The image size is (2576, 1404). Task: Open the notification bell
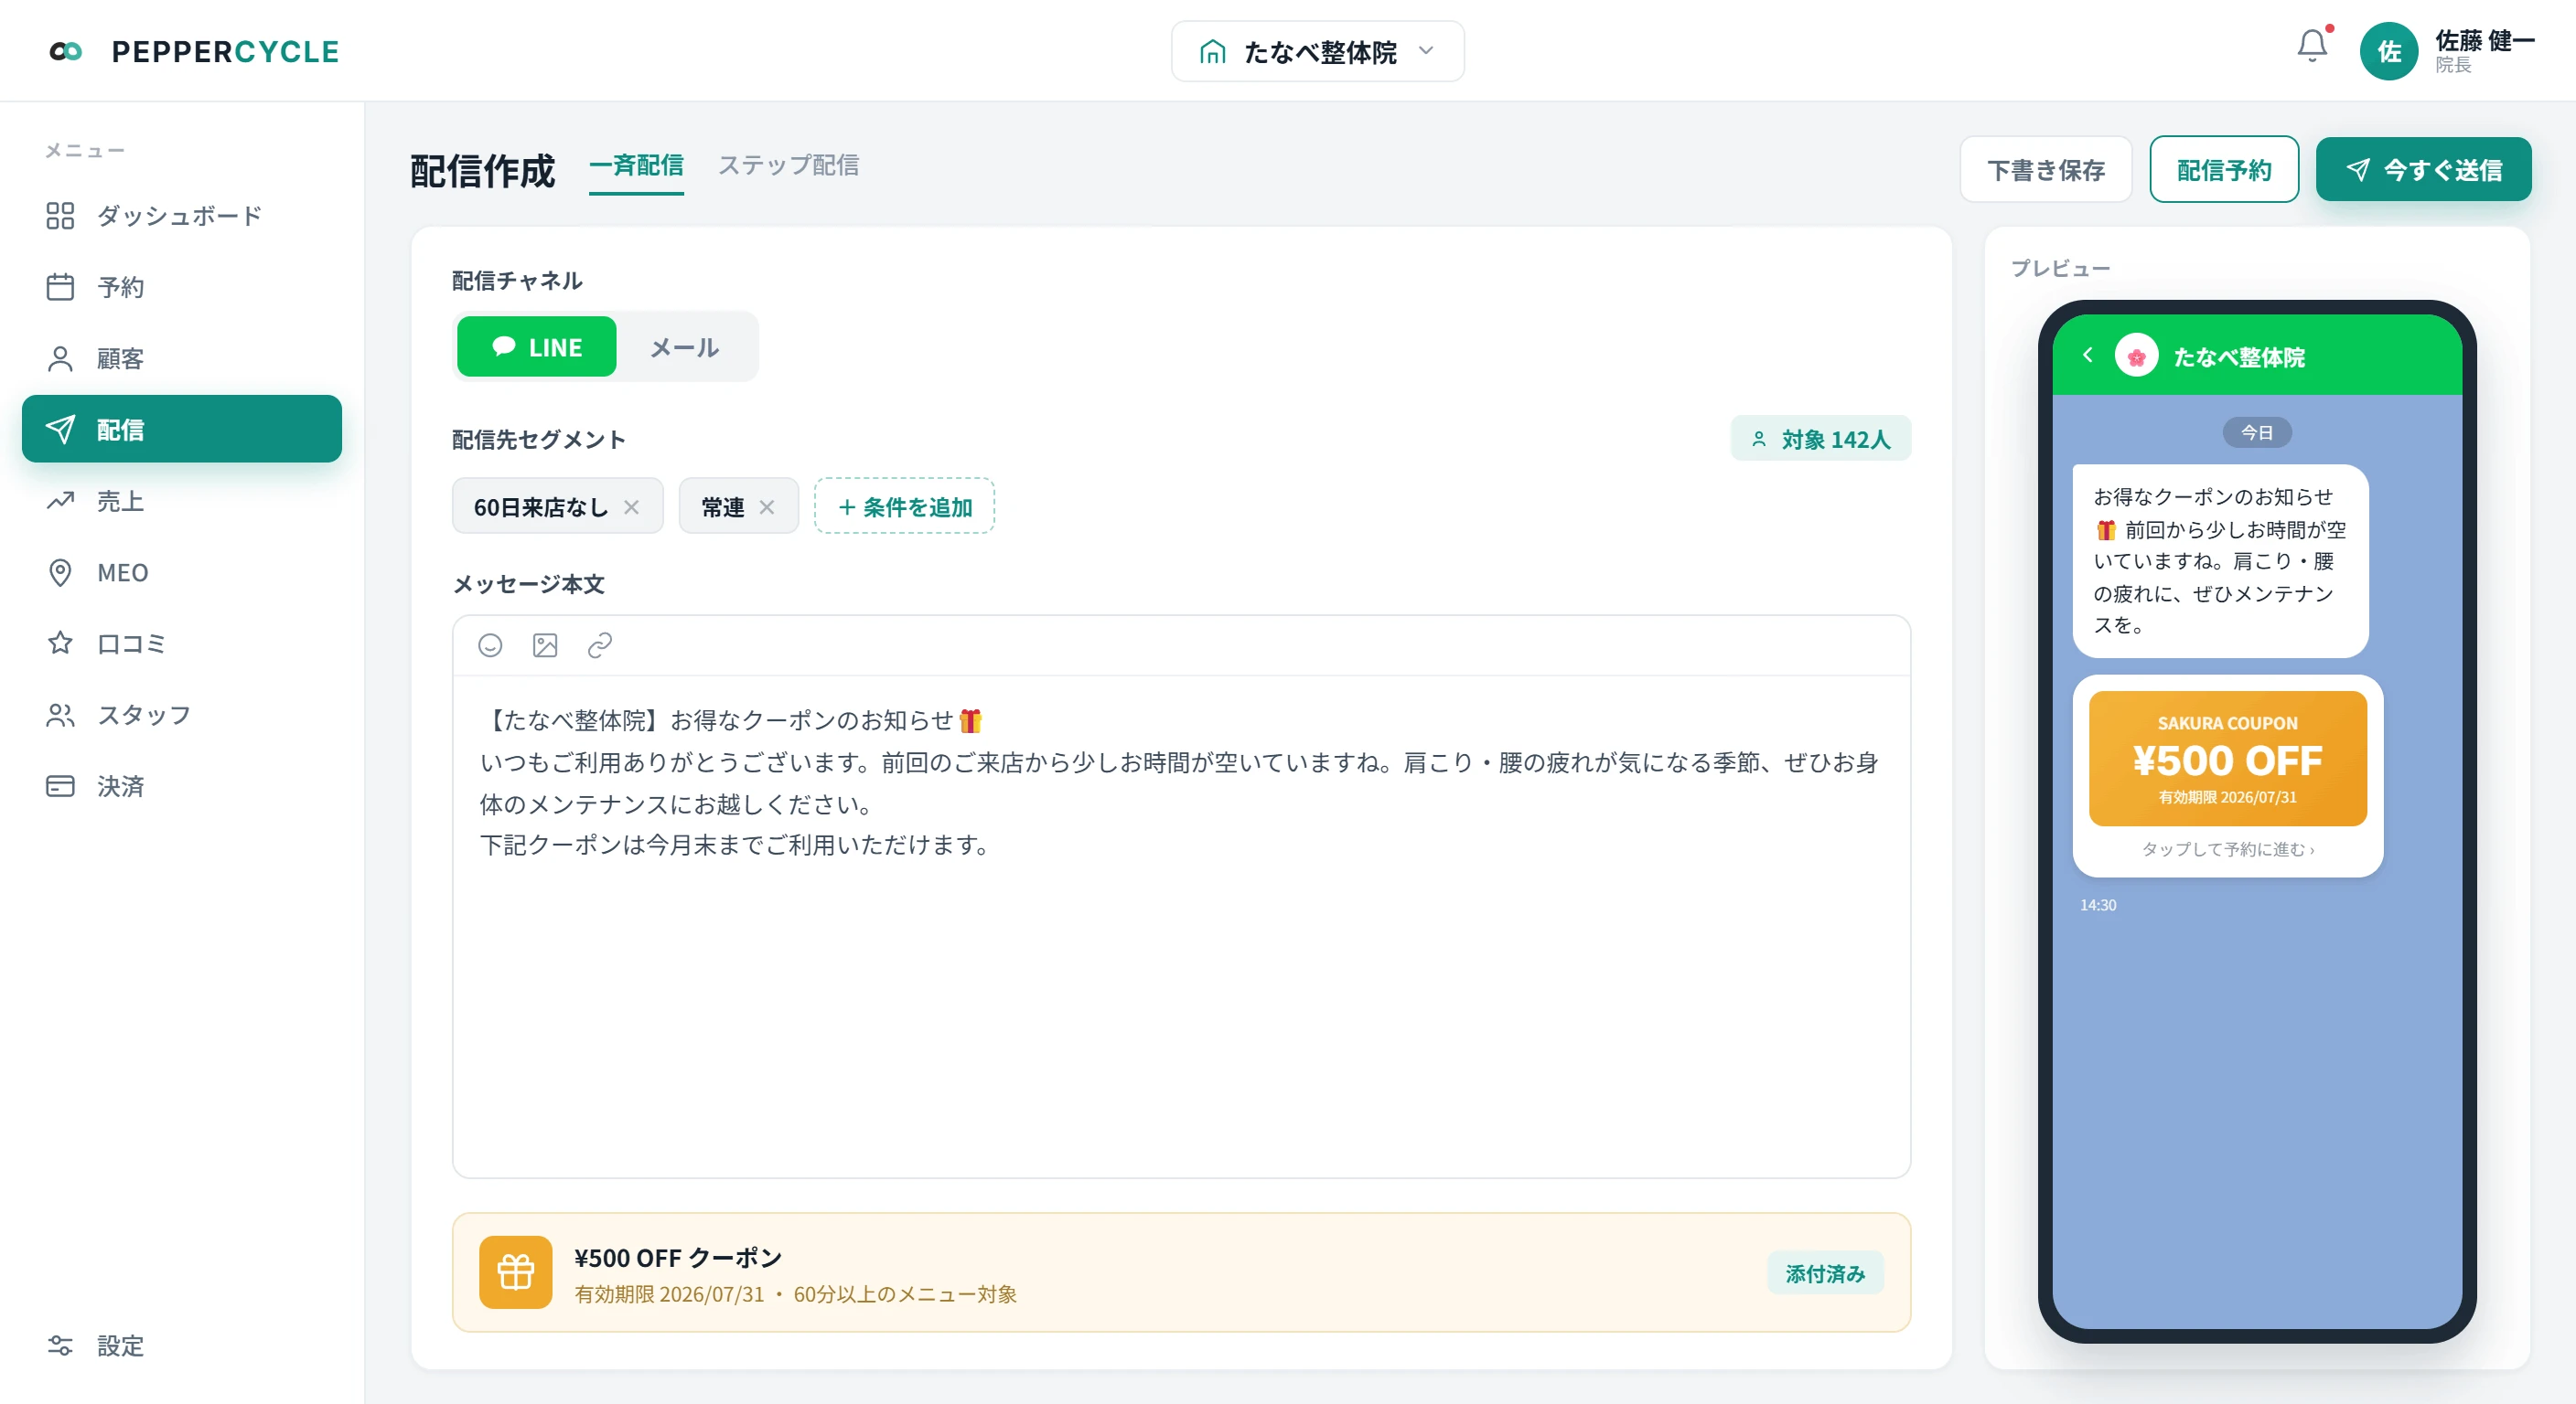[x=2311, y=46]
